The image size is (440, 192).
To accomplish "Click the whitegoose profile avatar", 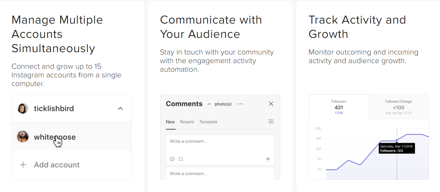I will [23, 137].
